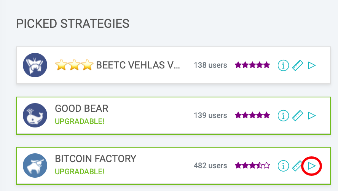
Task: Click the bull avatar of BITCOIN FACTORY
Action: 35,166
